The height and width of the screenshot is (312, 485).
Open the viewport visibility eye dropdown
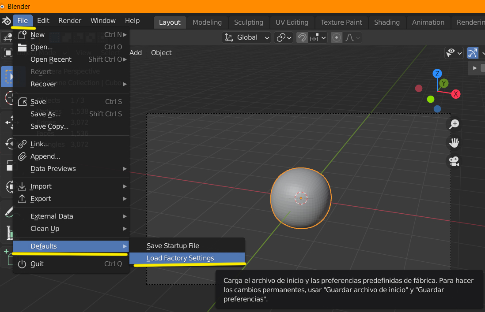pyautogui.click(x=454, y=53)
